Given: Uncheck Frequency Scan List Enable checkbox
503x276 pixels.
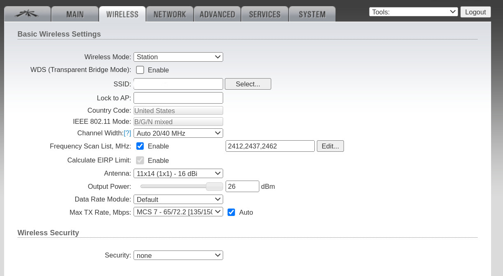Looking at the screenshot, I should click(140, 146).
